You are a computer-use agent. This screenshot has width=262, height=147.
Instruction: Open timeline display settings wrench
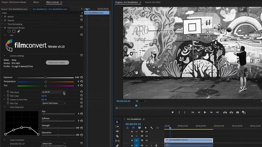pos(151,128)
